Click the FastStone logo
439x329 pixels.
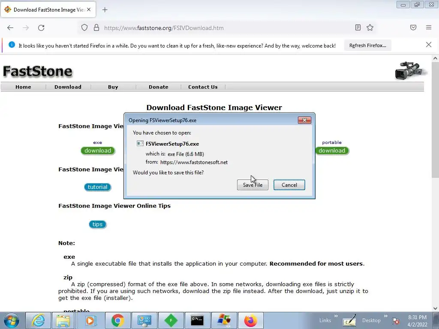(x=38, y=71)
